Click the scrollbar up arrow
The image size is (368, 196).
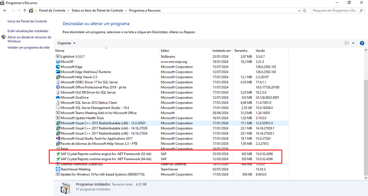366,50
